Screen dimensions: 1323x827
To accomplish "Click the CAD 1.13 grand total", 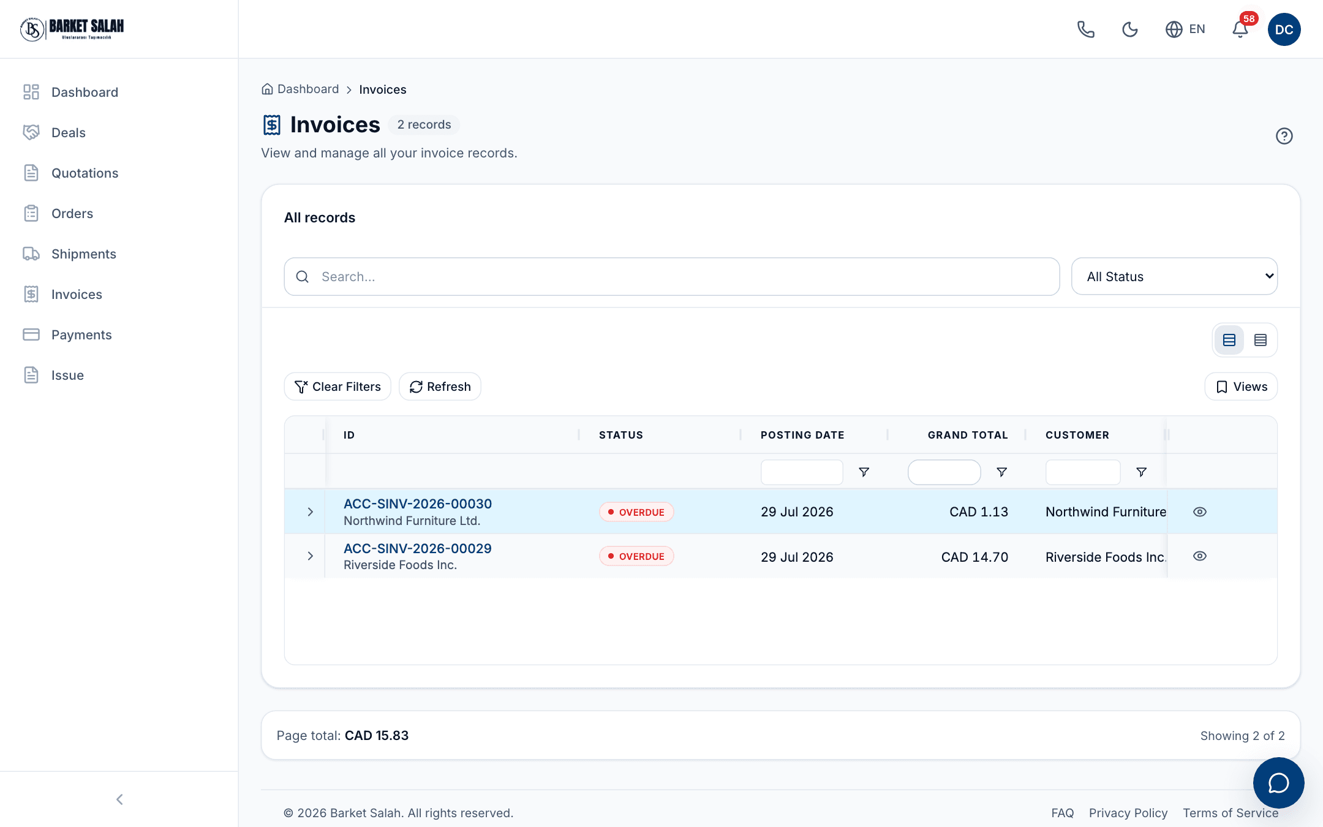I will click(978, 512).
